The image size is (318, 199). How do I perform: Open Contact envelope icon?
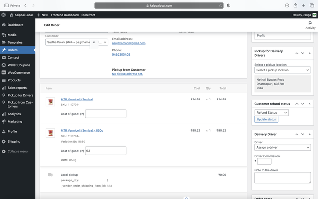pyautogui.click(x=4, y=58)
